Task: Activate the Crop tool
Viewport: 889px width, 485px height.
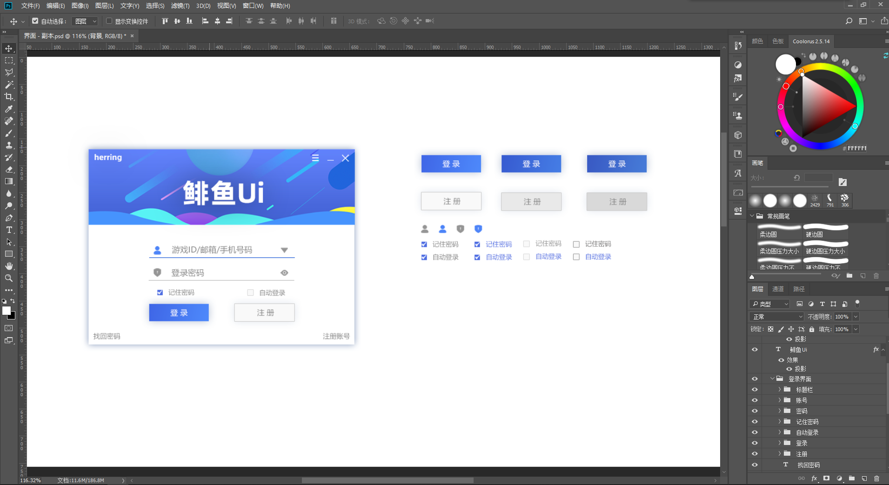Action: pos(9,97)
